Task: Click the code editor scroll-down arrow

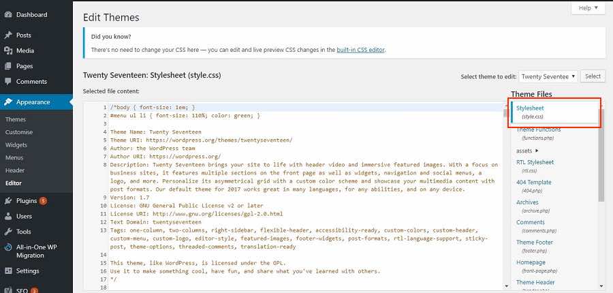Action: [507, 286]
